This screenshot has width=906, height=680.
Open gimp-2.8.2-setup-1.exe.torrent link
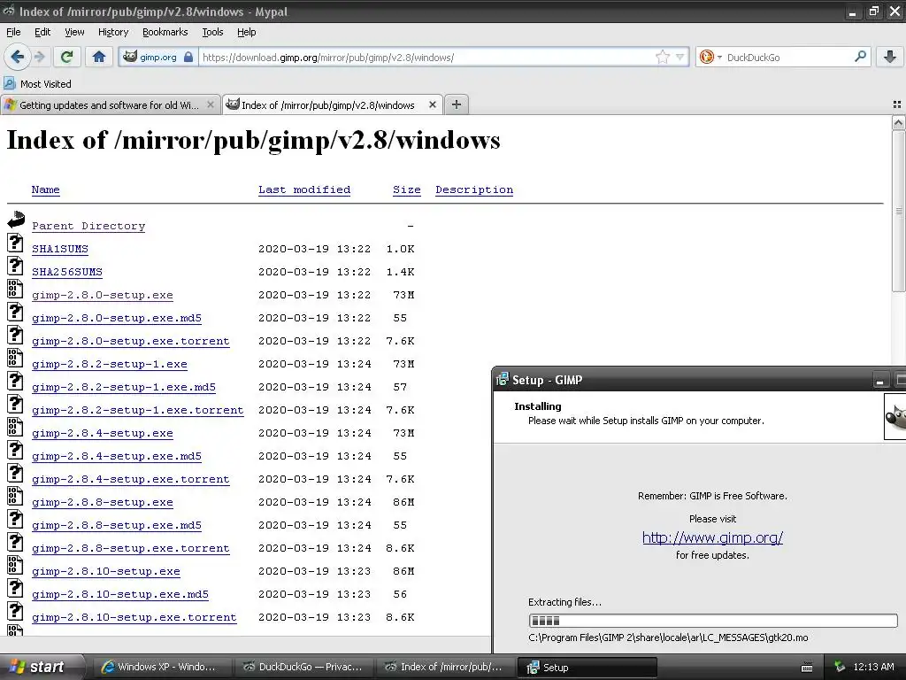(137, 410)
